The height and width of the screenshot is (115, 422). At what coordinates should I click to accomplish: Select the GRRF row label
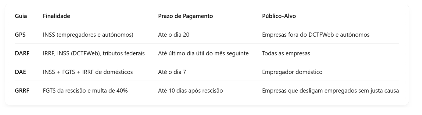pyautogui.click(x=22, y=90)
